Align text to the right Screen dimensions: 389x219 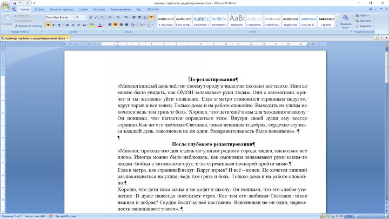(x=121, y=25)
